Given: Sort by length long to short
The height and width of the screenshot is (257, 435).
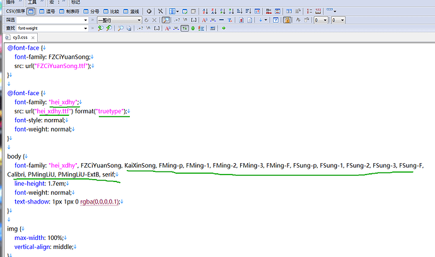Looking at the screenshot, I should click(x=248, y=11).
